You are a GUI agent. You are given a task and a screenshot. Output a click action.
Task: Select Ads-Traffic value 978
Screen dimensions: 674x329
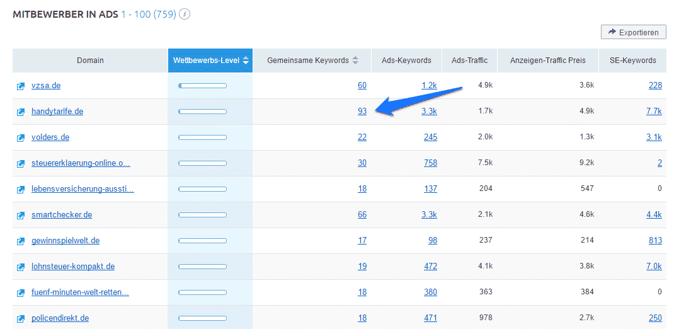coord(486,318)
